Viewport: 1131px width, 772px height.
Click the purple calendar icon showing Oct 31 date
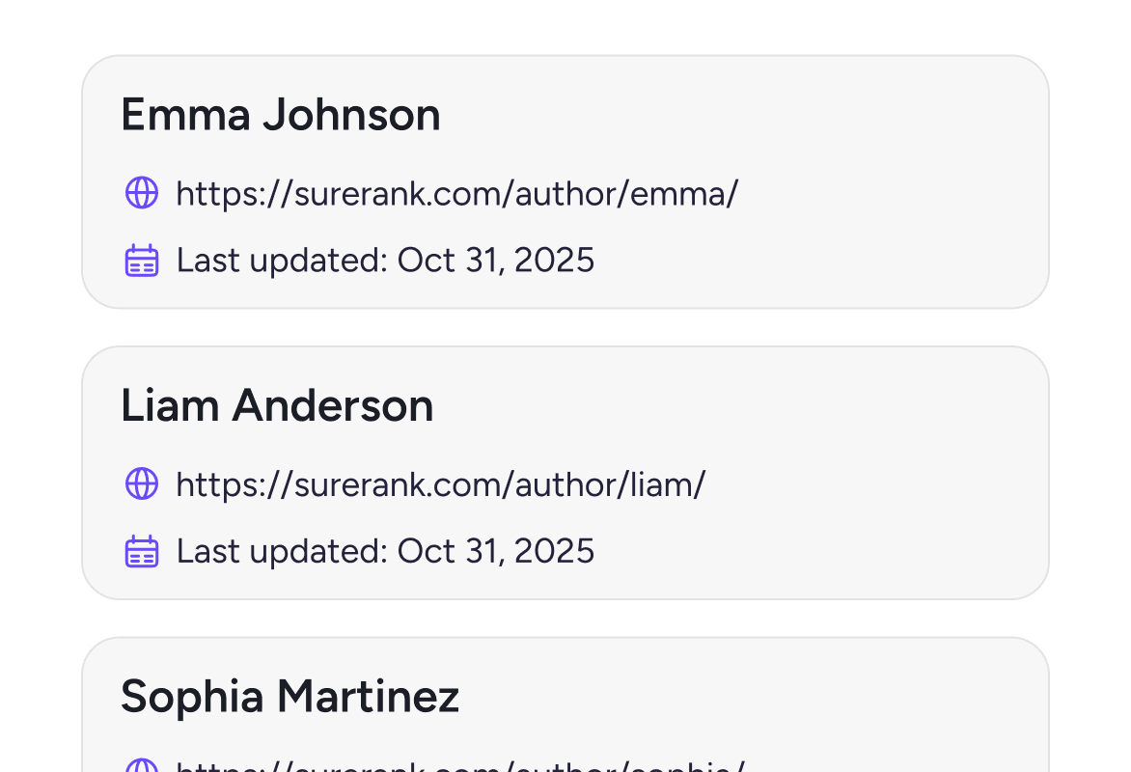[x=141, y=260]
